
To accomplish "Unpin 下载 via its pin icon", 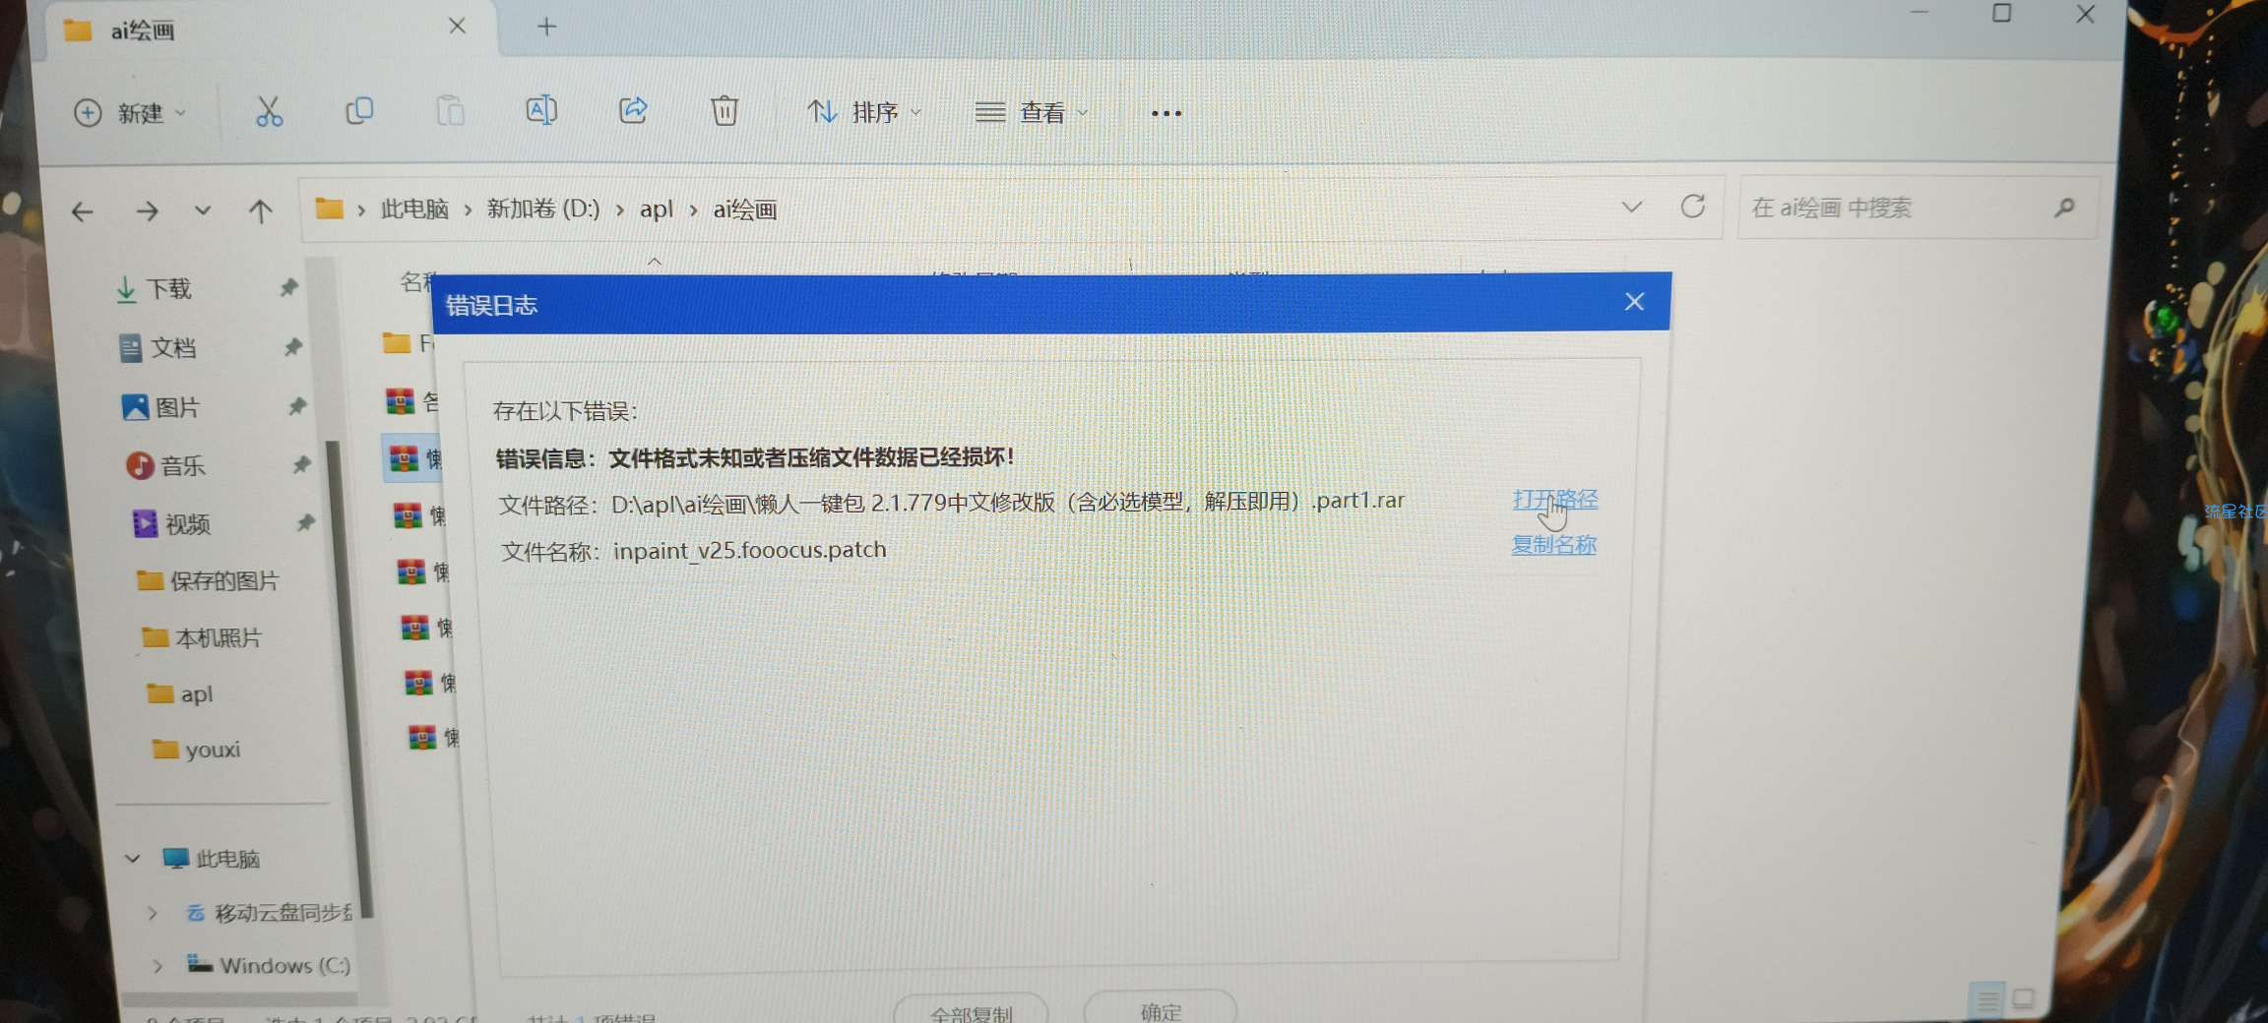I will (288, 287).
